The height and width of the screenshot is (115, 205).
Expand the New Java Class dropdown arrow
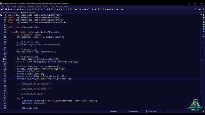click(x=82, y=9)
